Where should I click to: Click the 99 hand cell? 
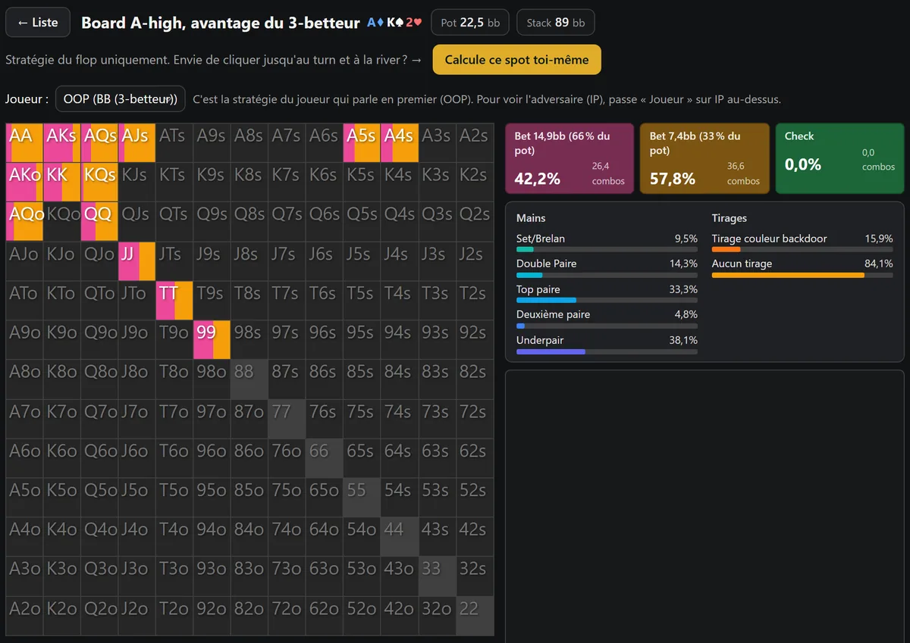[212, 339]
